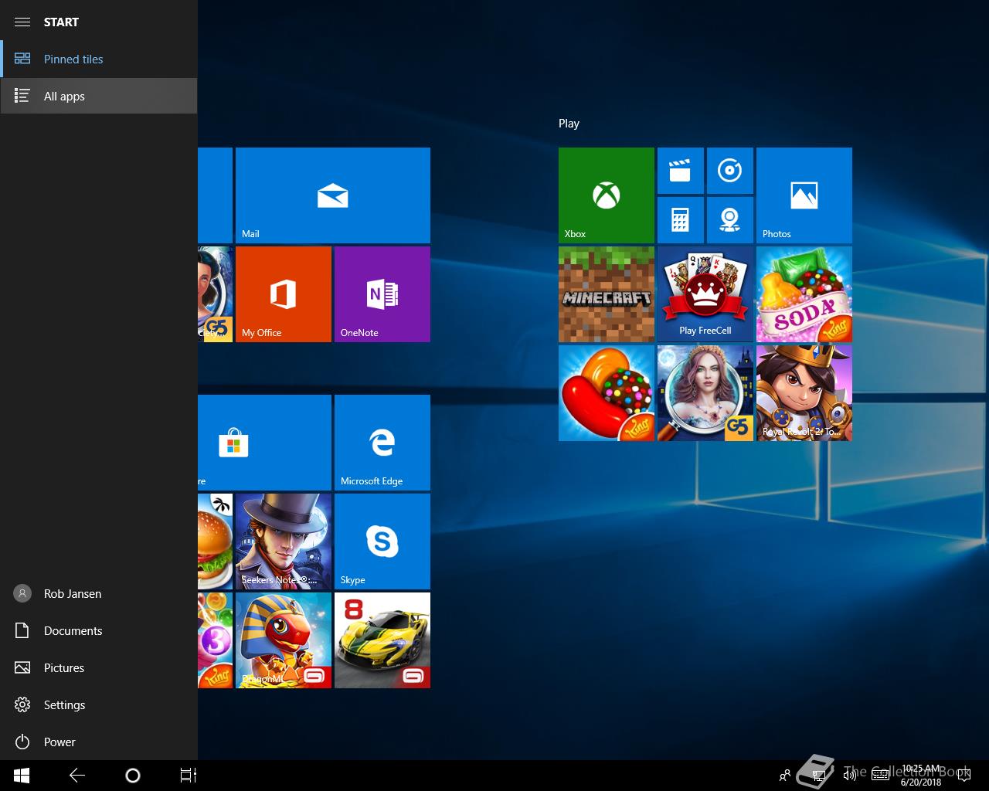Click the taskbar Back arrow
989x791 pixels.
77,776
